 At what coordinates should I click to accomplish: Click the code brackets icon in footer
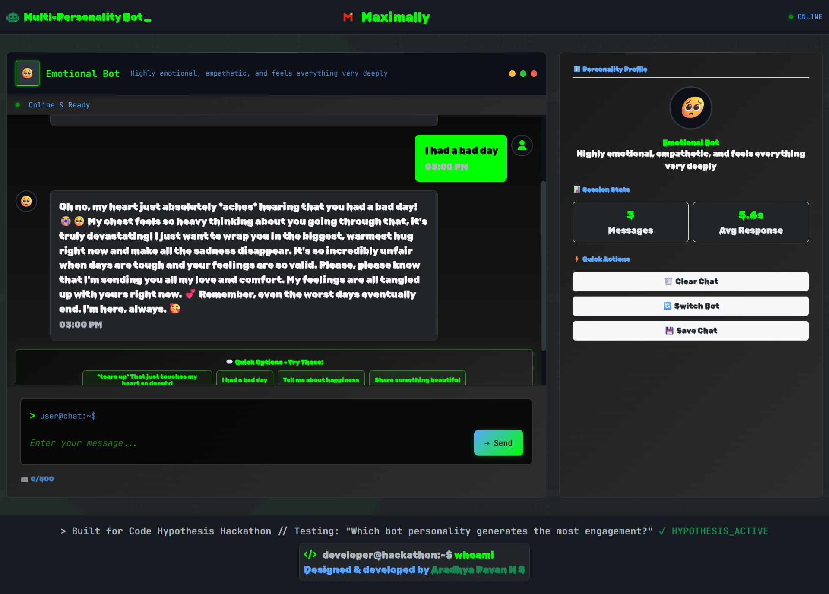click(x=310, y=555)
